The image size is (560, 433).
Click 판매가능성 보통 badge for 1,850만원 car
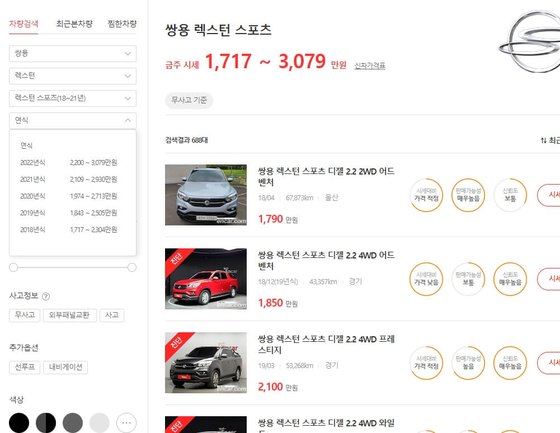point(468,279)
